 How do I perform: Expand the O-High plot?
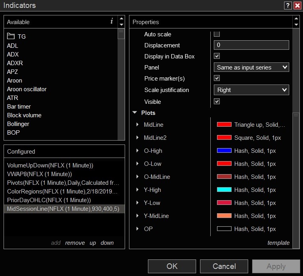point(137,150)
